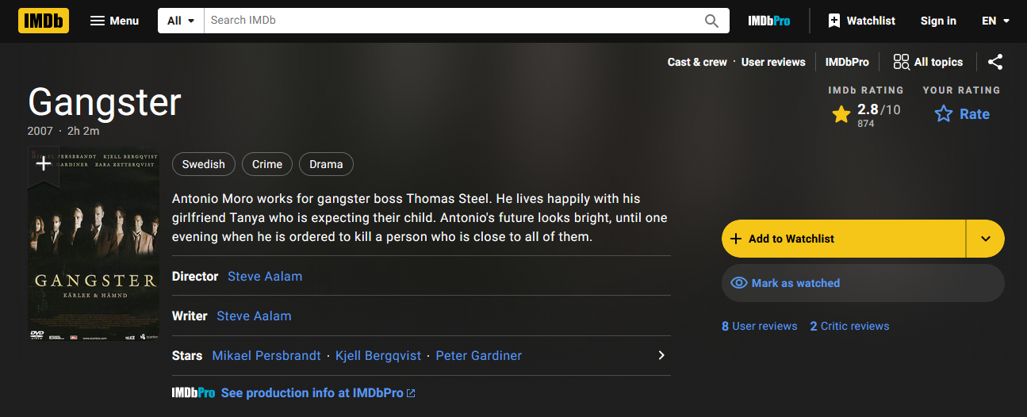Click the blue Rate star
The image size is (1027, 417).
click(x=943, y=114)
